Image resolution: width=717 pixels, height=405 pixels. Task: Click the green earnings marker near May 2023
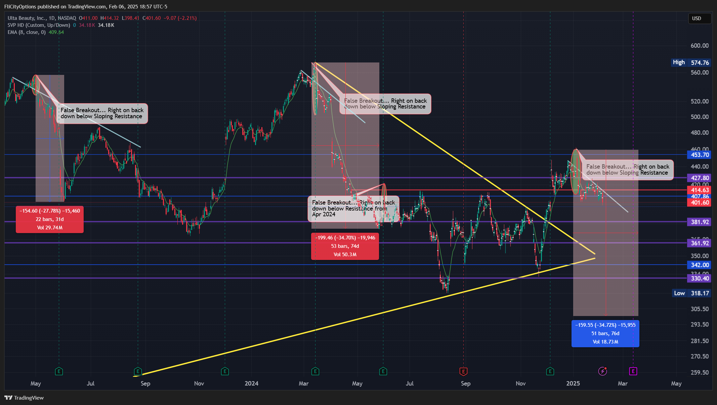click(59, 371)
